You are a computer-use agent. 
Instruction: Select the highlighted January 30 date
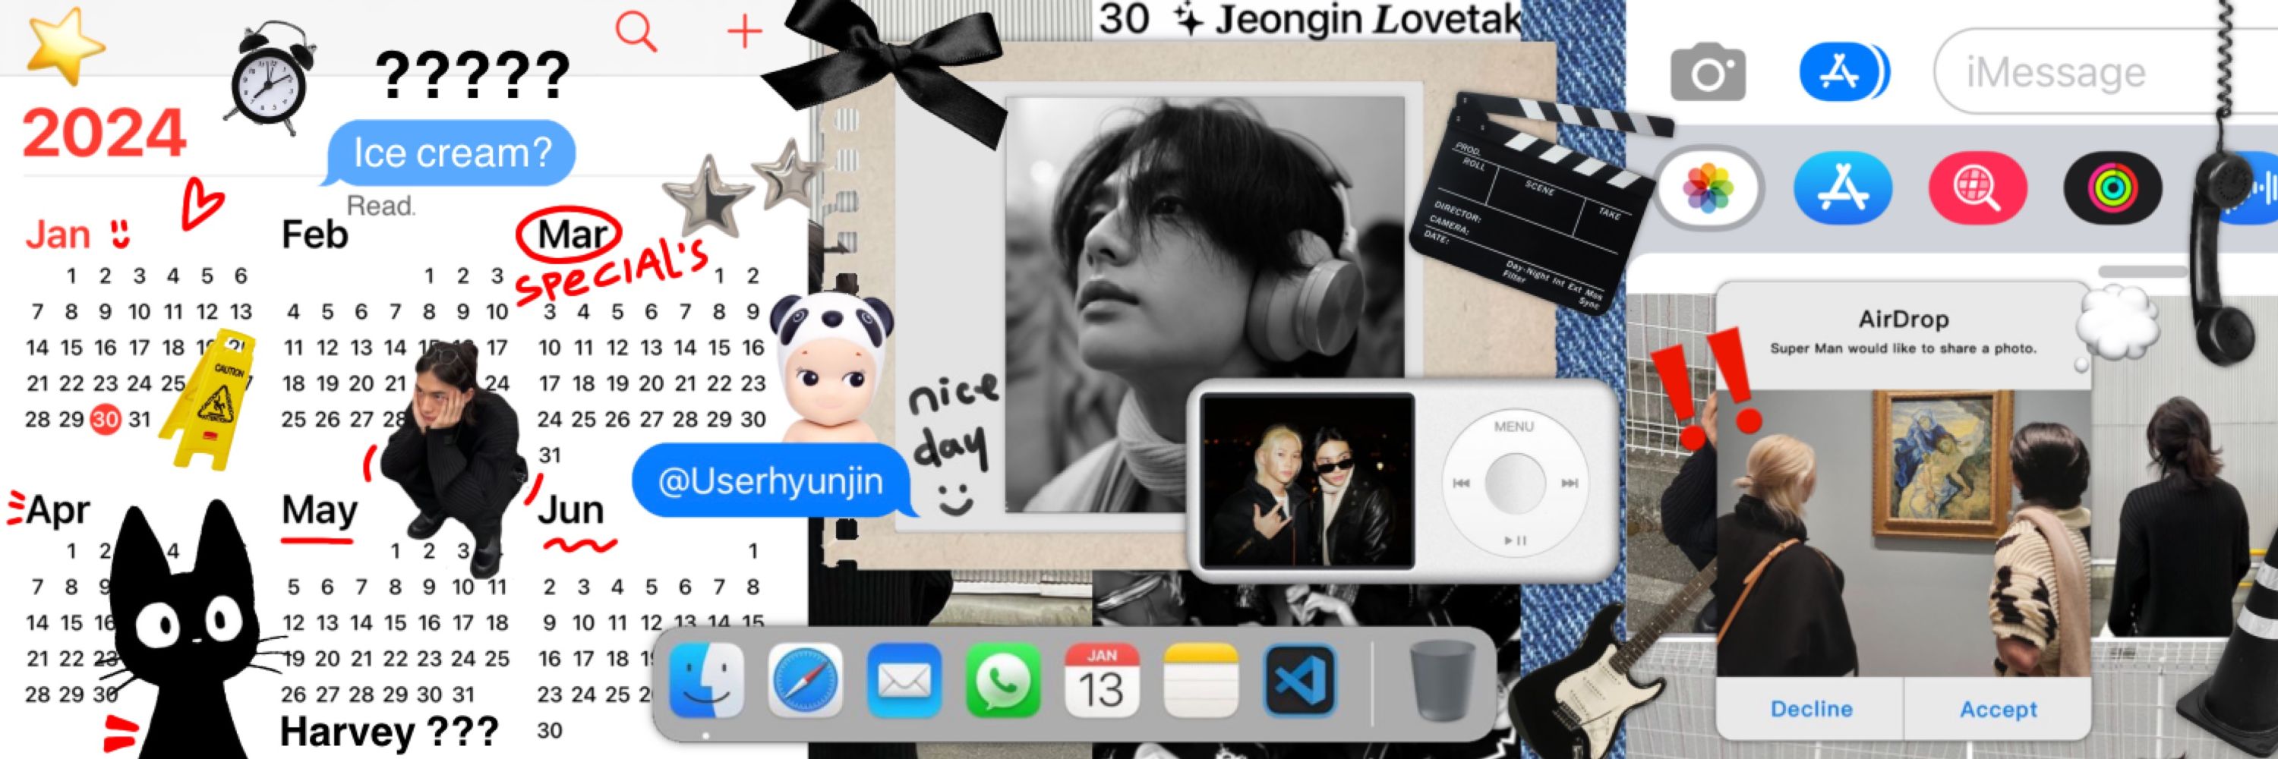tap(106, 419)
